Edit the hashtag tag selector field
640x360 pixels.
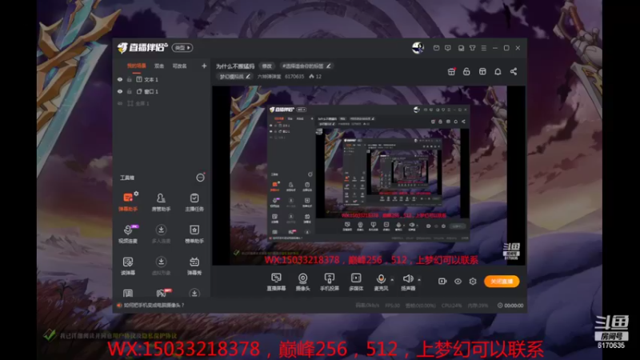pyautogui.click(x=306, y=66)
